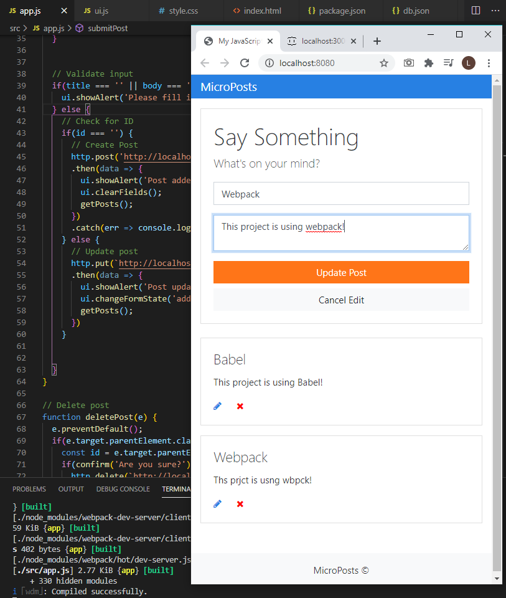Split the VS Code editor

[x=476, y=11]
